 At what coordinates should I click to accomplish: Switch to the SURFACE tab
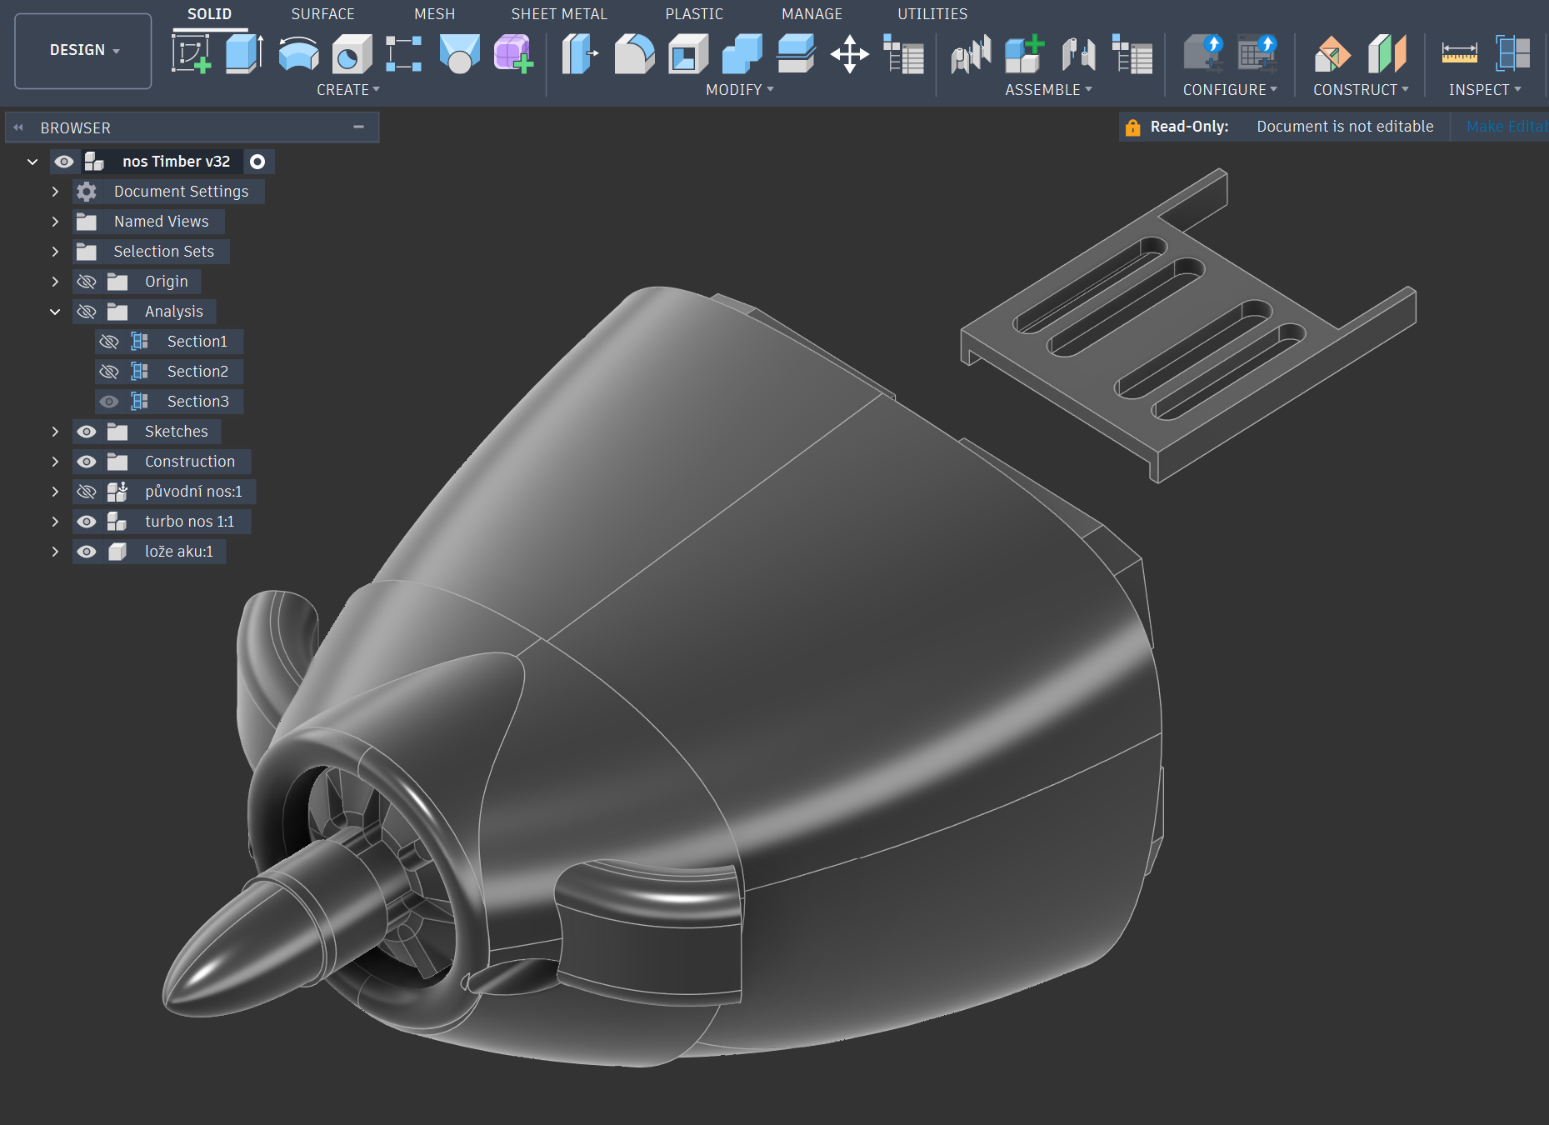click(x=322, y=14)
